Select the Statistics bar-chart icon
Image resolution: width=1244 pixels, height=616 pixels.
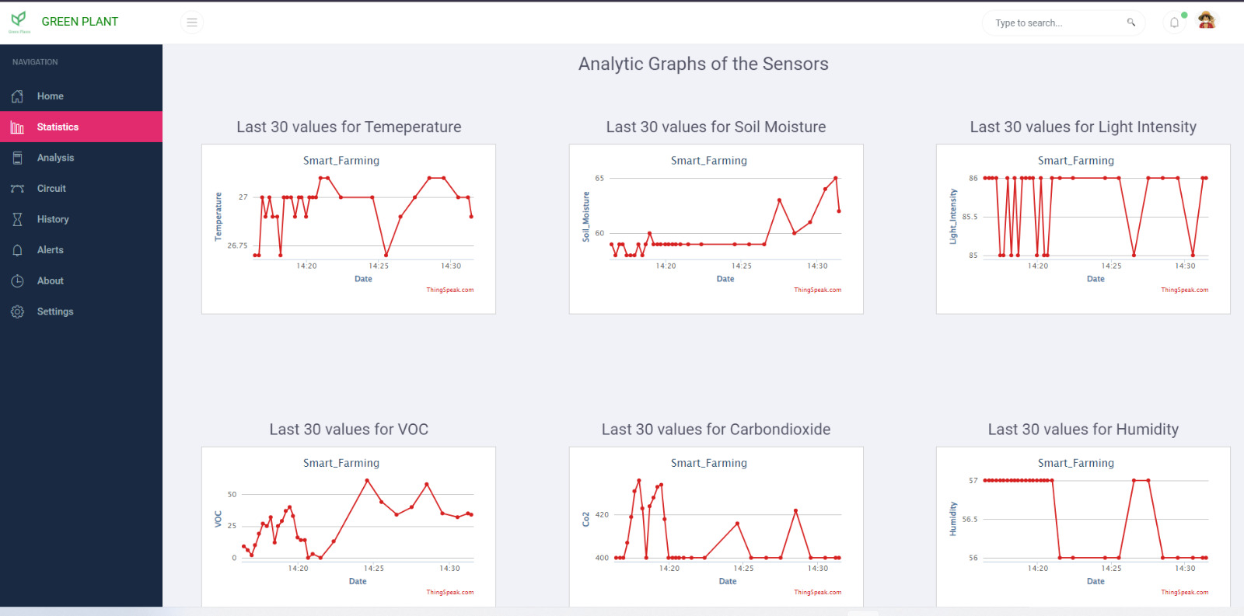pos(17,127)
